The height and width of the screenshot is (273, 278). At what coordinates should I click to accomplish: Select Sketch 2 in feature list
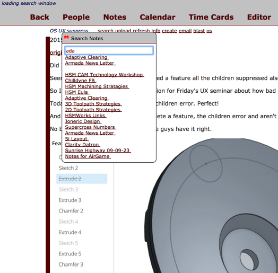(x=68, y=168)
